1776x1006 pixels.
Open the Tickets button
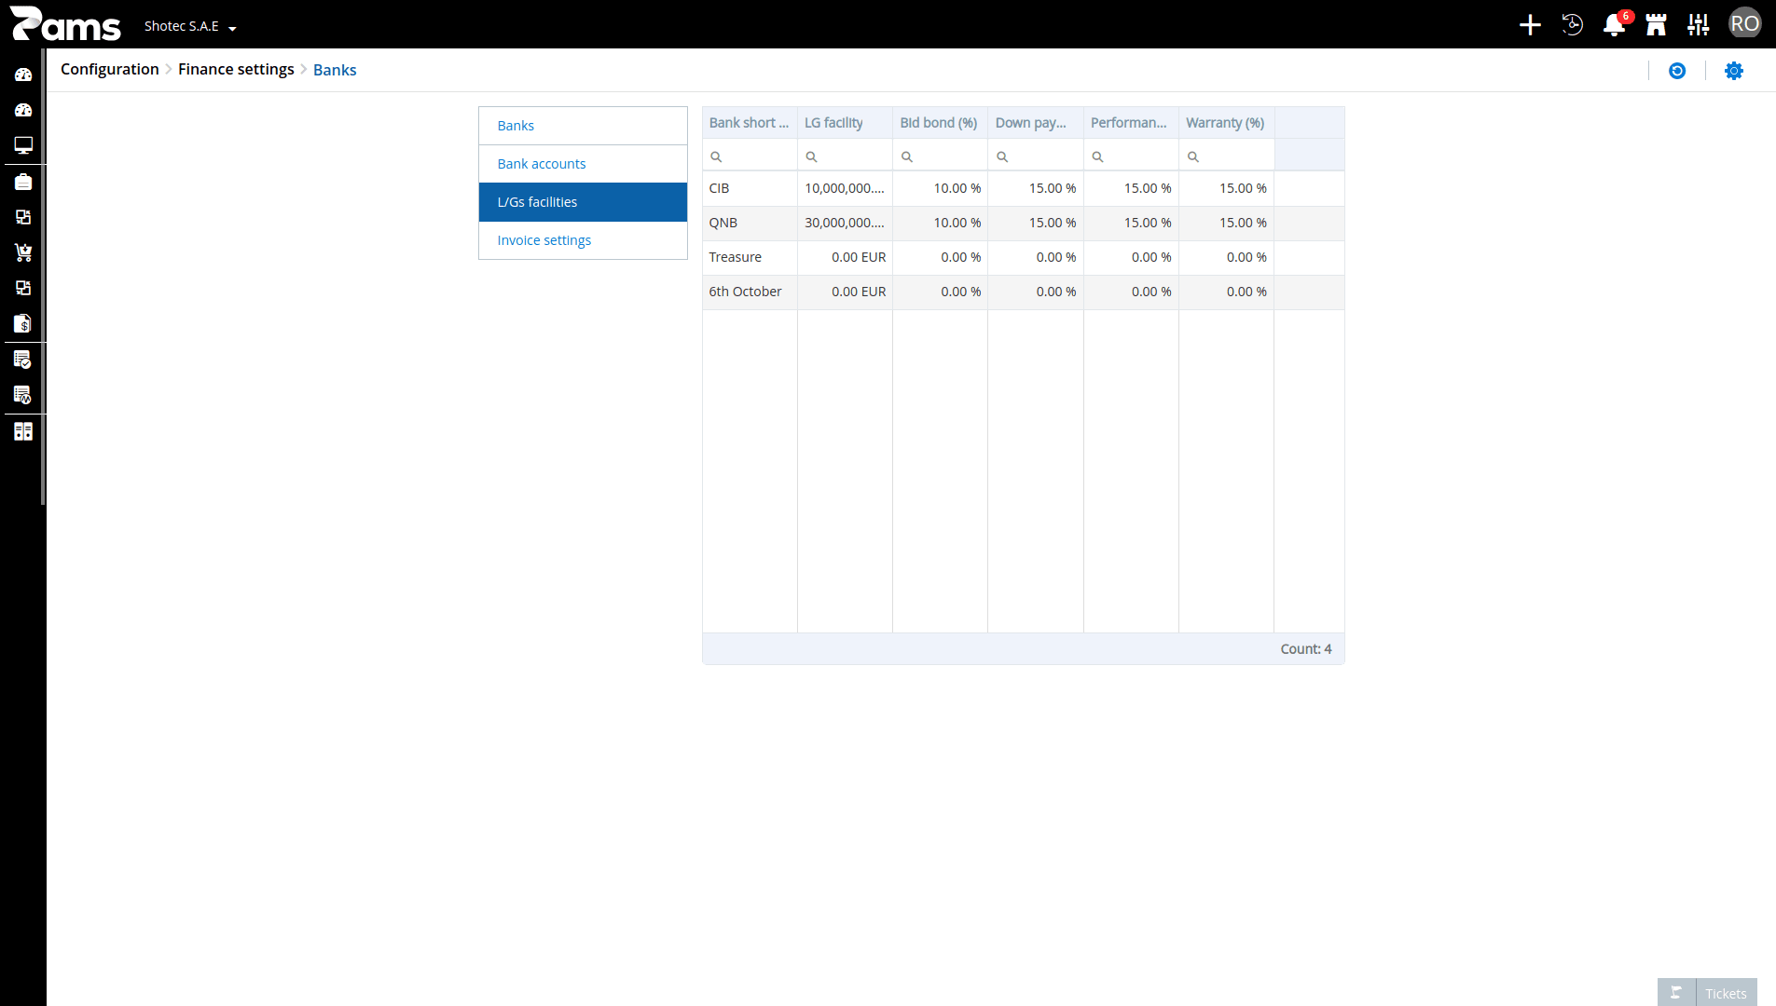1726,993
